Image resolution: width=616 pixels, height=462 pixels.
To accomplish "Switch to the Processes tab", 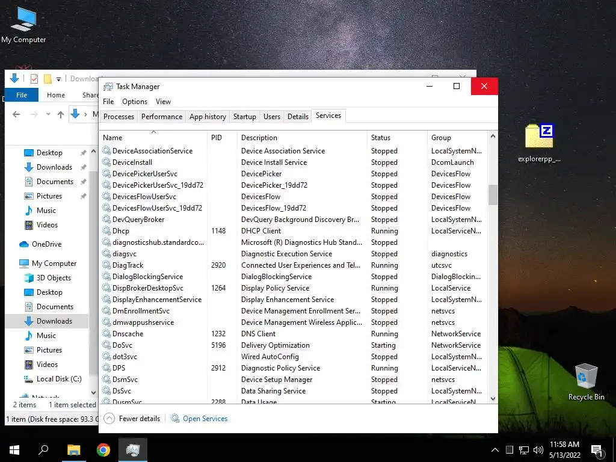I will pyautogui.click(x=119, y=117).
